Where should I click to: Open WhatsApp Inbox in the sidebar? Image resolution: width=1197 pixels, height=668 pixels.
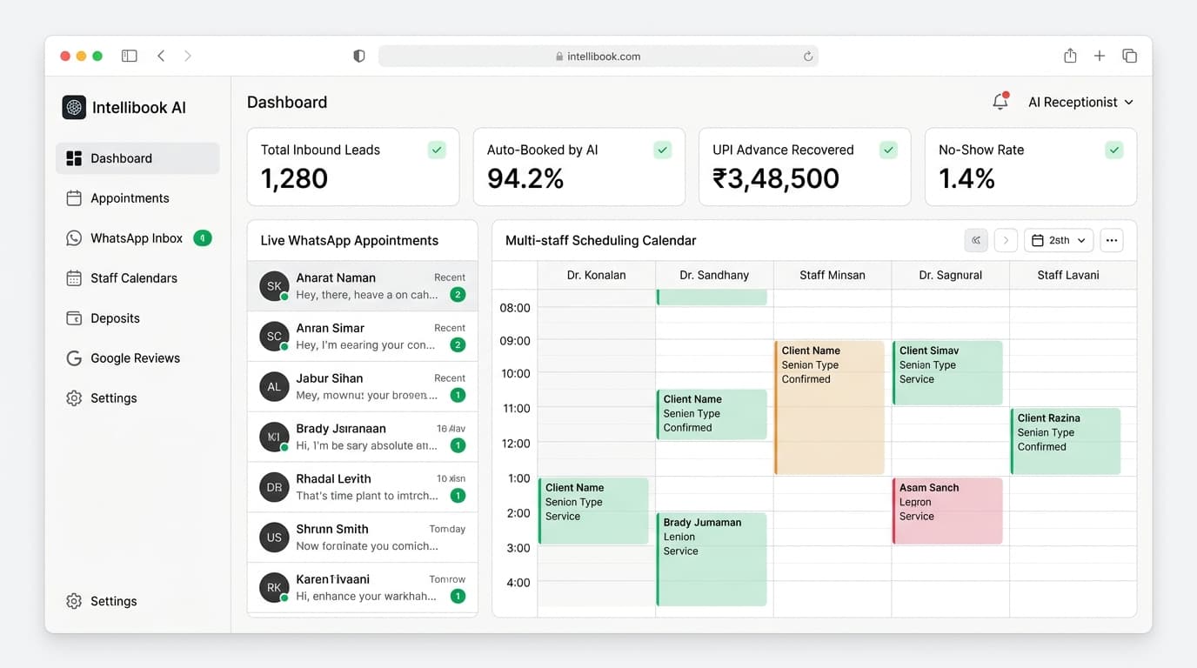click(137, 238)
